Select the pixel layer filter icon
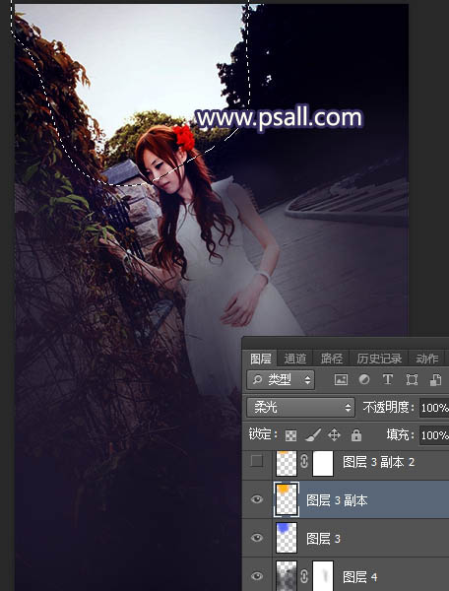449x591 pixels. coord(341,379)
